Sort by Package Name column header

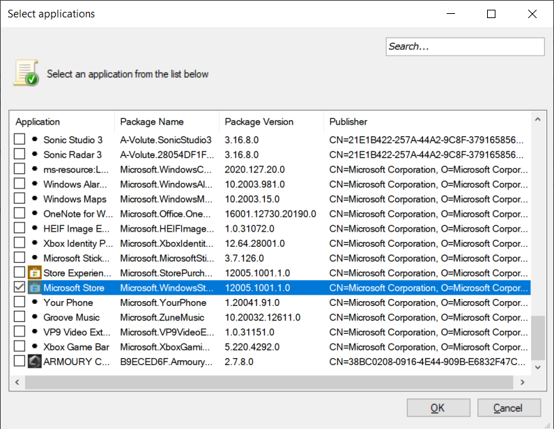(x=167, y=122)
